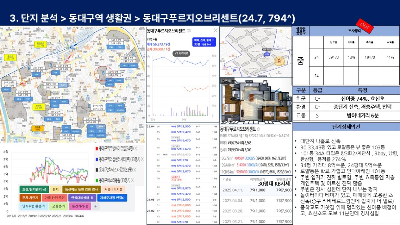
Task: Add a new tag with plus button
Action: (96, 206)
